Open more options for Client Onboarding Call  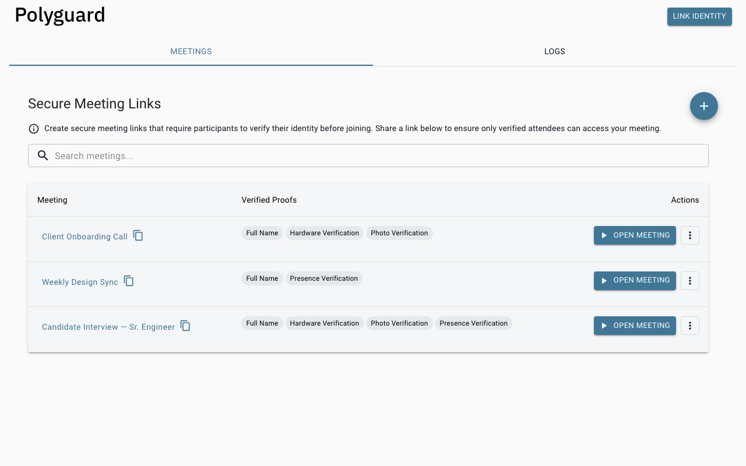[x=689, y=235]
